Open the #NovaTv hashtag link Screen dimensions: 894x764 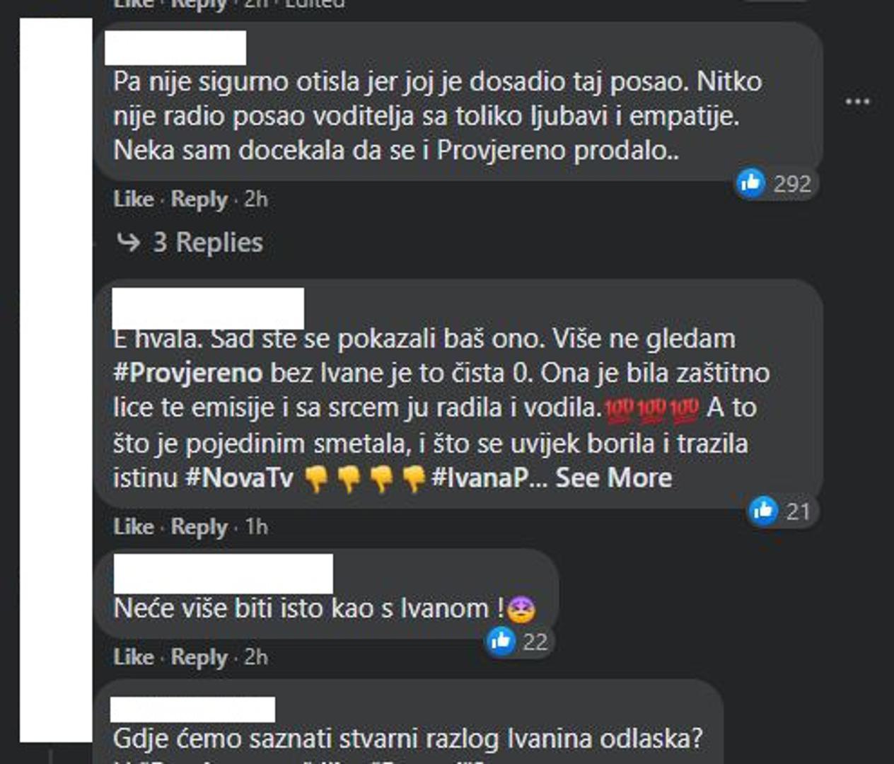pyautogui.click(x=239, y=477)
